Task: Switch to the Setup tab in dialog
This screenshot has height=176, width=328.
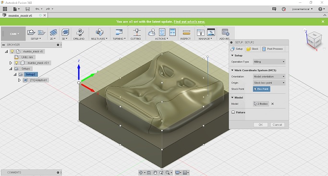Action: coord(237,49)
